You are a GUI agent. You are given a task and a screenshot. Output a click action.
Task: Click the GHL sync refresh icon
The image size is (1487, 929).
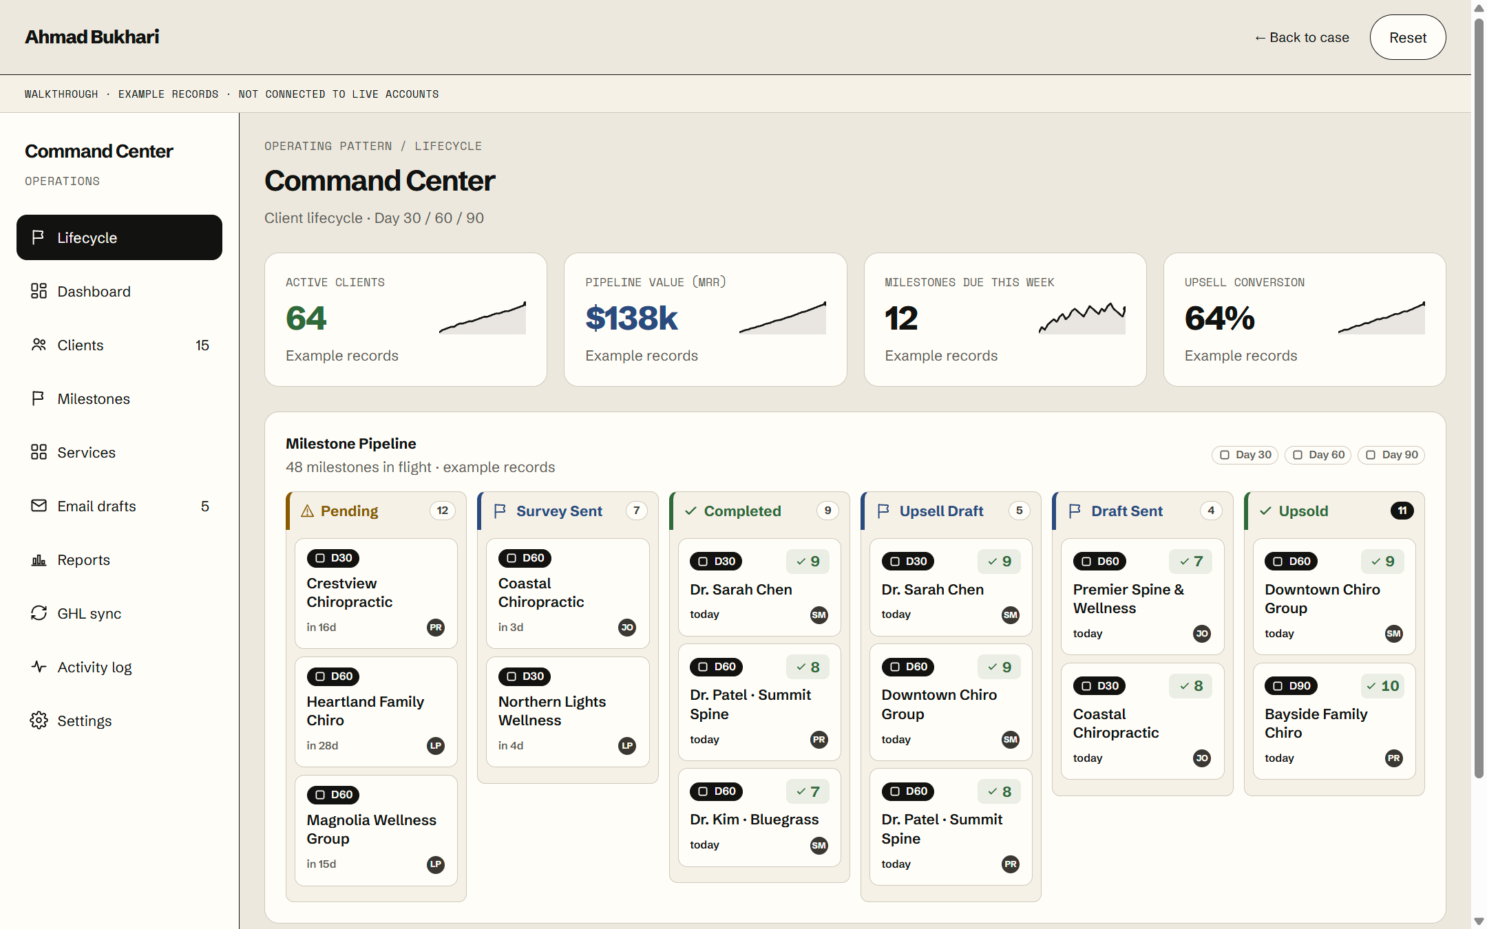pos(39,613)
